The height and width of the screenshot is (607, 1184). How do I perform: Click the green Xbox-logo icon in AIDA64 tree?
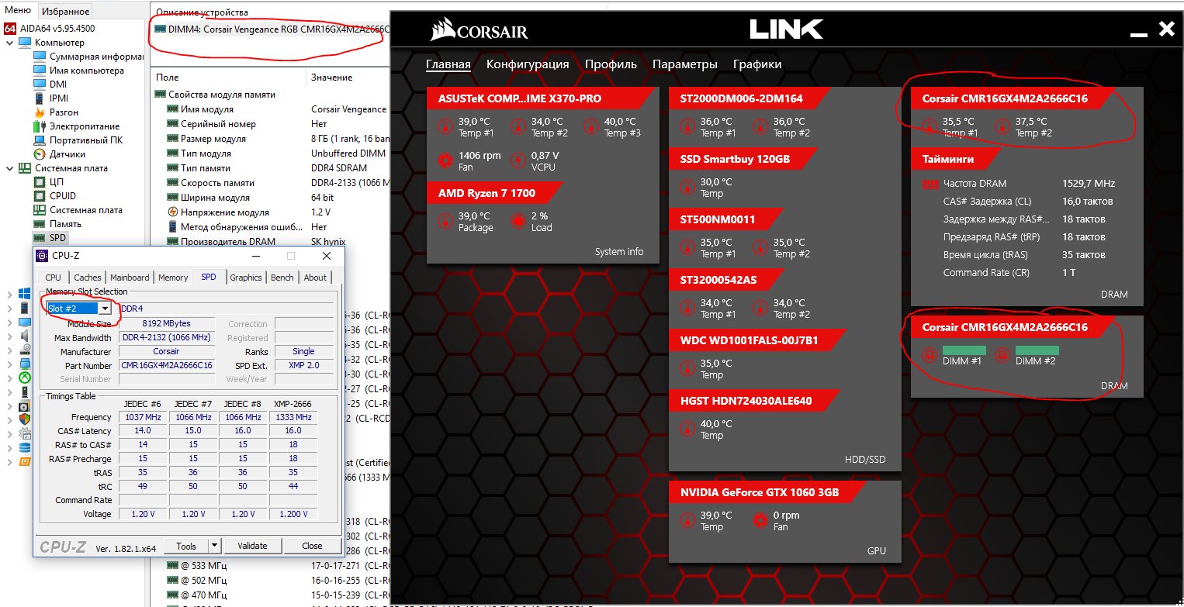click(x=25, y=378)
